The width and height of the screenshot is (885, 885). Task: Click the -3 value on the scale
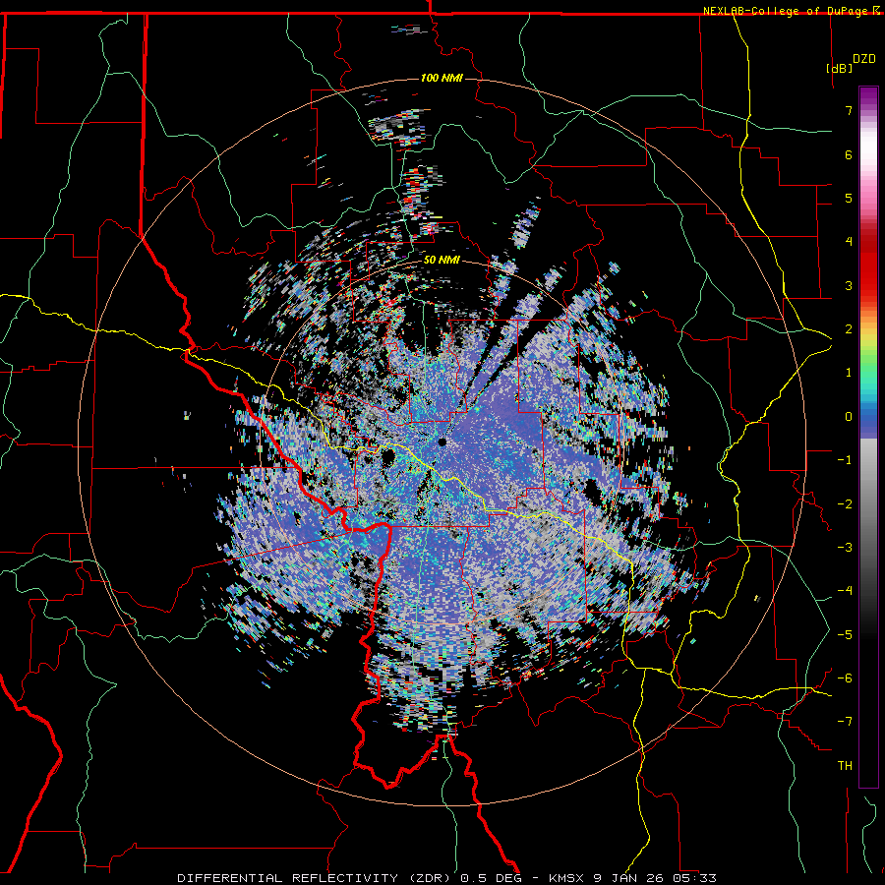tap(845, 548)
